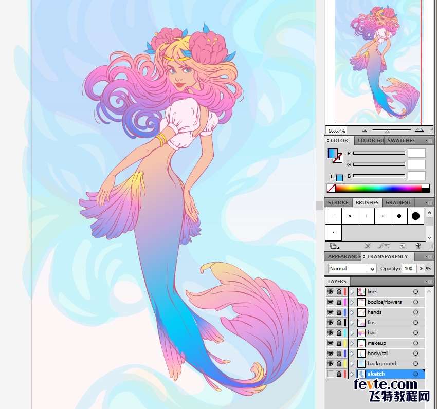437x409 pixels.
Task: Click the bodice/flowers layer name
Action: pyautogui.click(x=385, y=302)
